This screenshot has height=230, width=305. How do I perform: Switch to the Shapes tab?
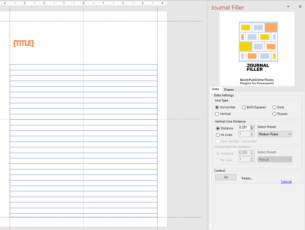pos(229,90)
